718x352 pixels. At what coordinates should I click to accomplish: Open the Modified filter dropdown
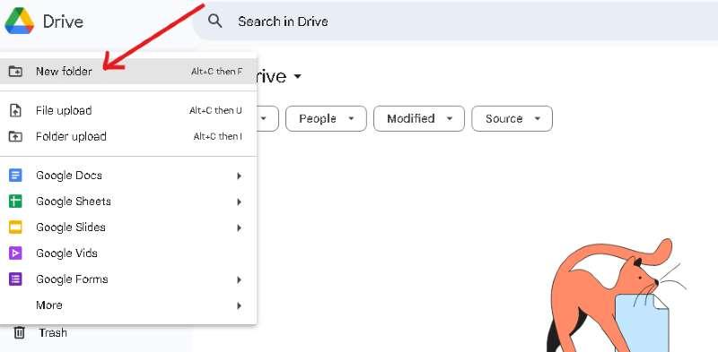419,119
